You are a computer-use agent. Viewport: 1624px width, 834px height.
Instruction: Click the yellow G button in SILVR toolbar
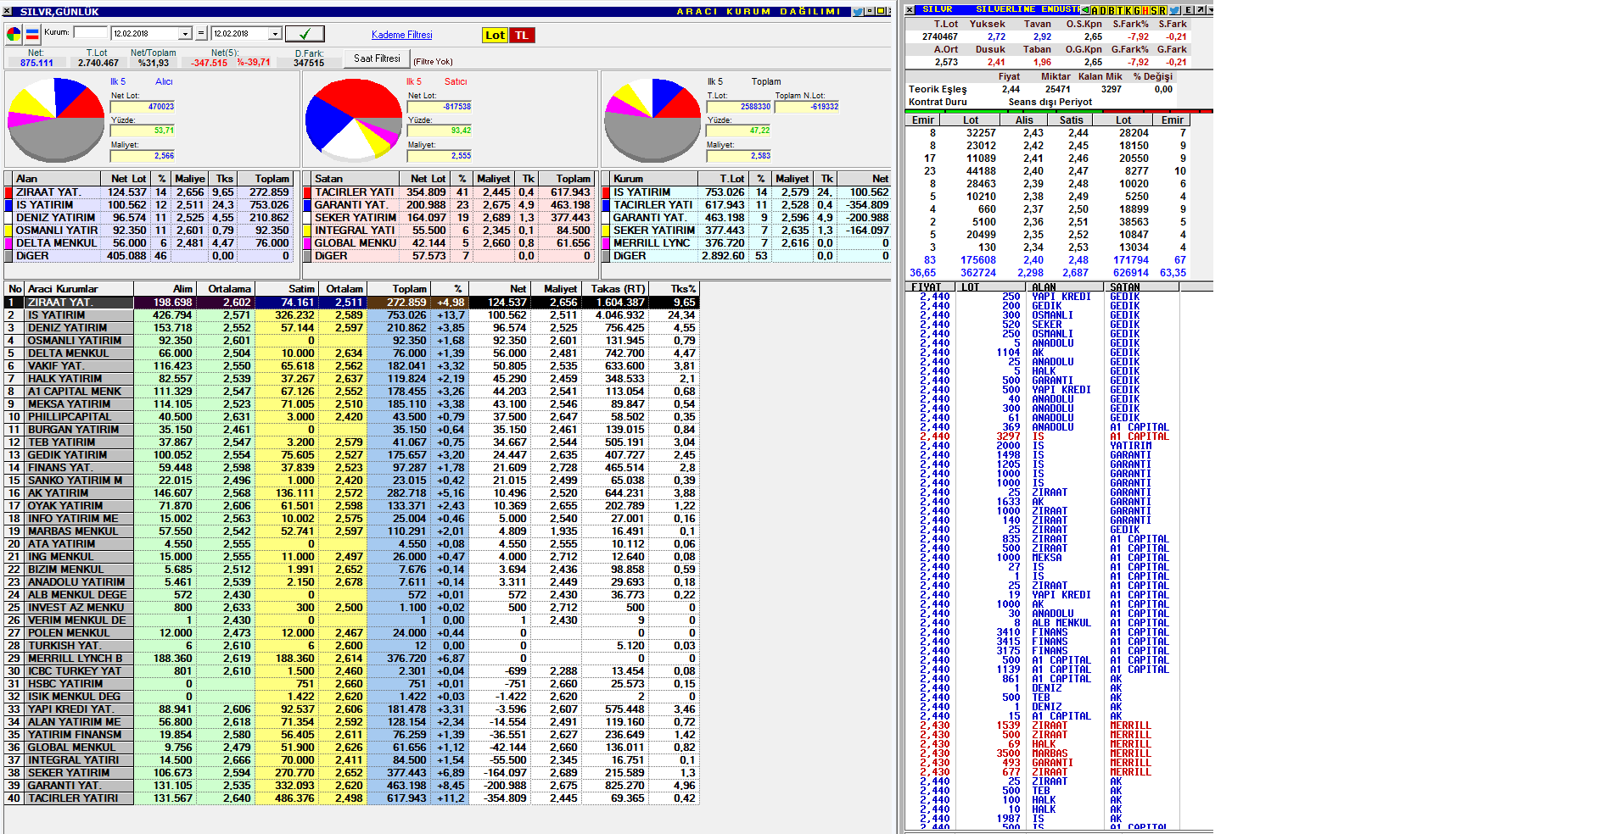pyautogui.click(x=1136, y=10)
